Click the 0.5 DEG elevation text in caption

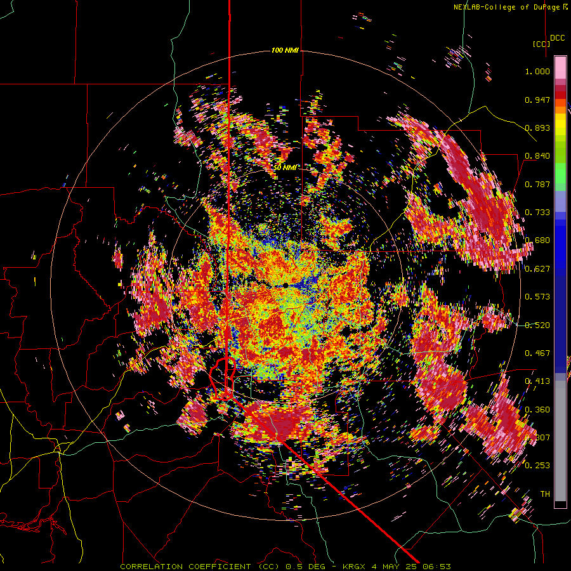pos(306,567)
